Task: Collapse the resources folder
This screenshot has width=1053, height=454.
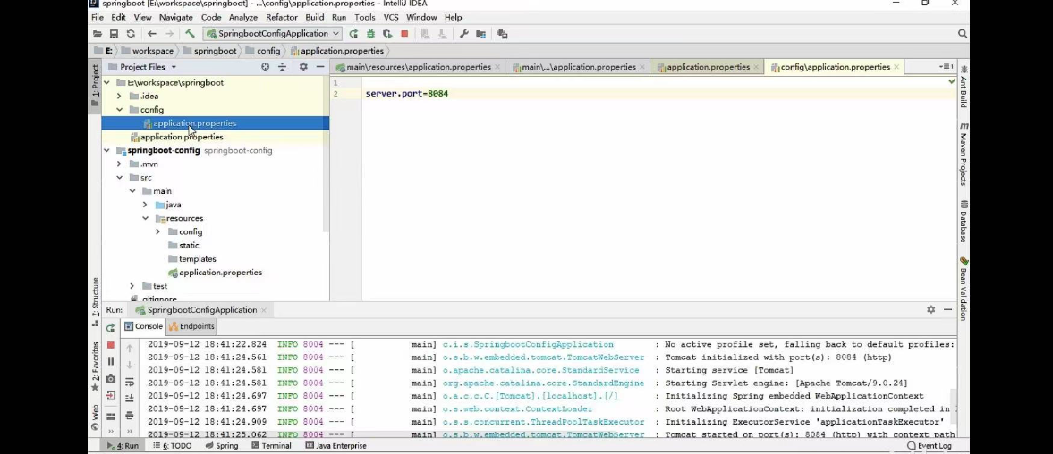Action: tap(145, 218)
